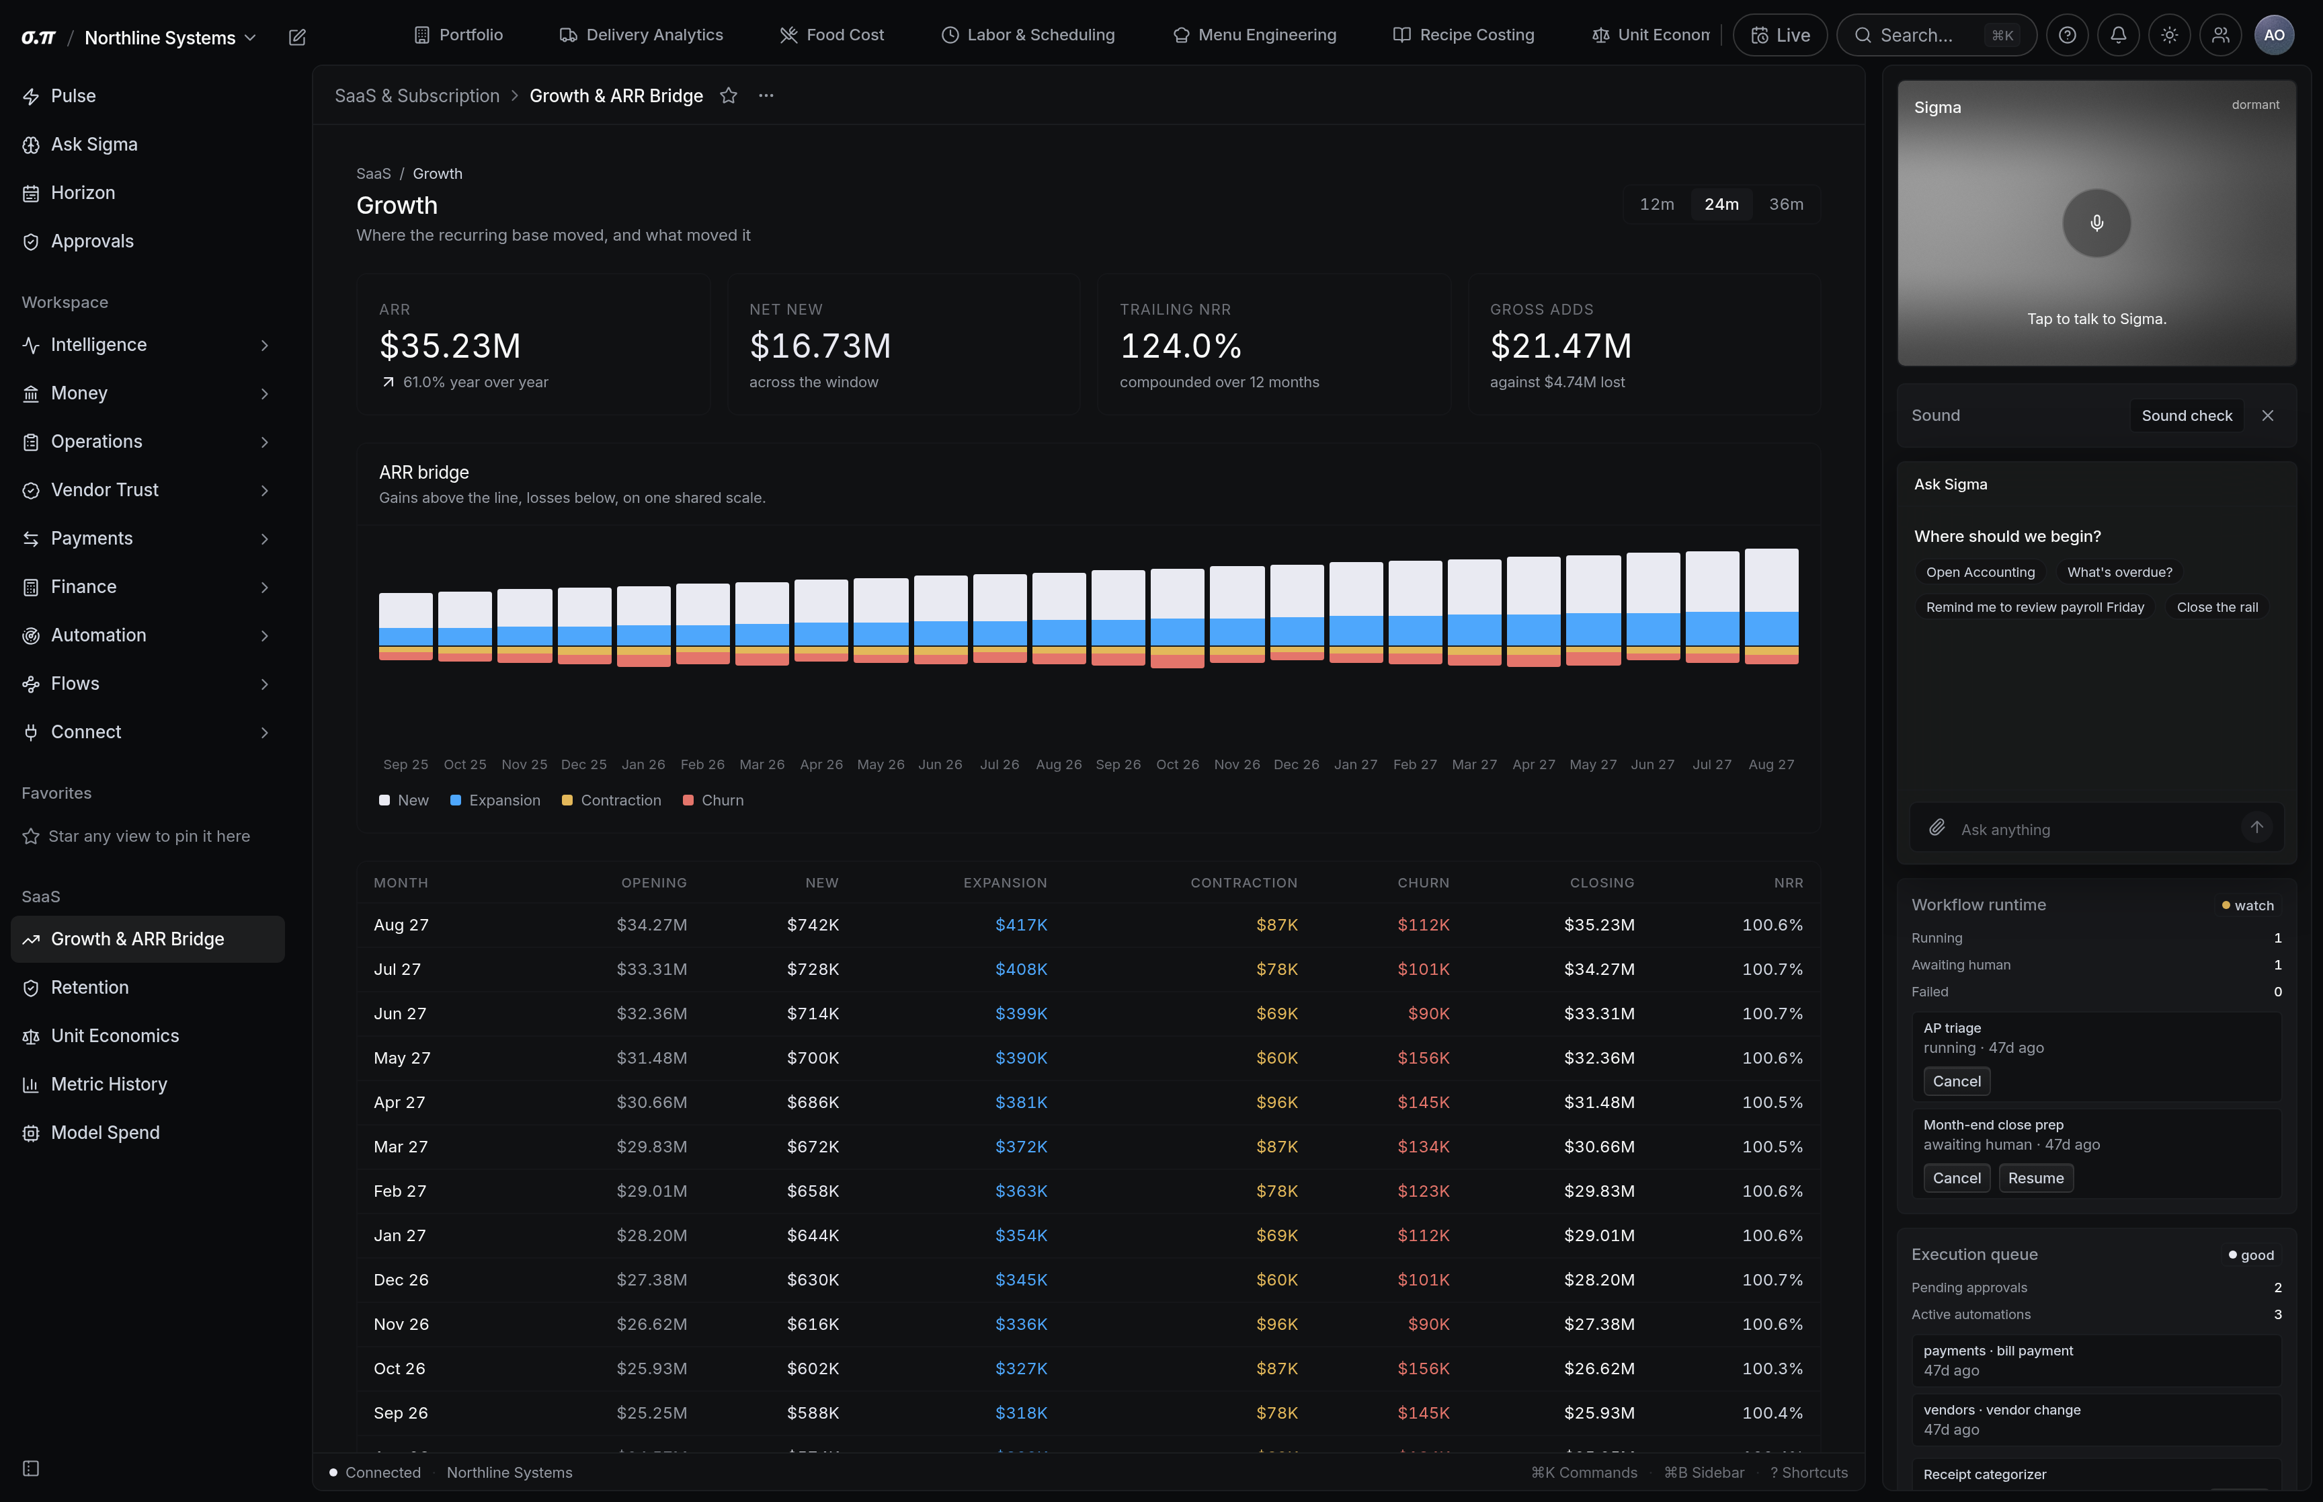This screenshot has height=1502, width=2323.
Task: Close the Sound panel
Action: [2269, 416]
